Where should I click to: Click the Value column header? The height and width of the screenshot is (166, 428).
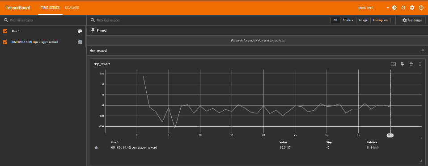283,142
